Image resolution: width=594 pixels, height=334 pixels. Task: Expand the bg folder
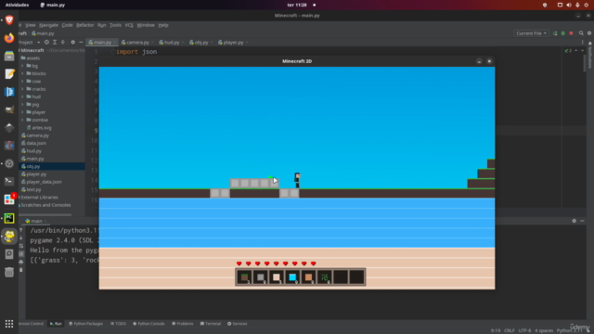pyautogui.click(x=22, y=66)
